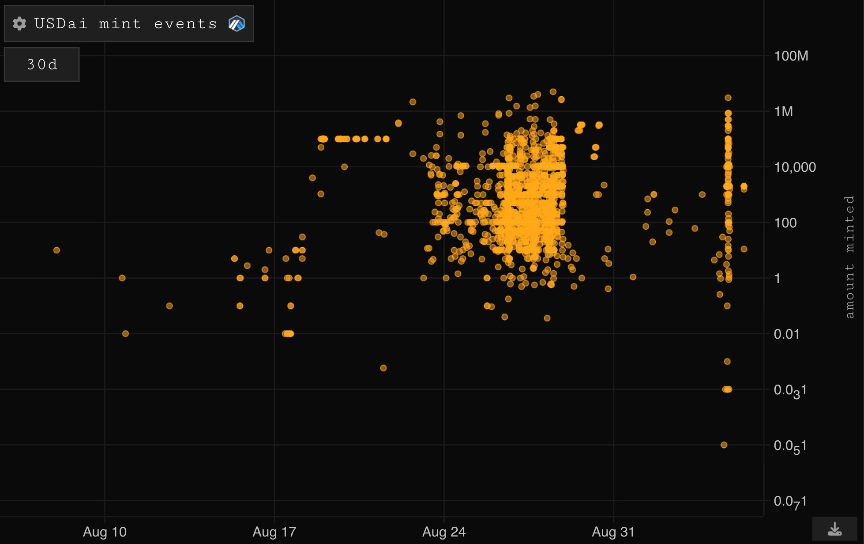864x544 pixels.
Task: Click the Arbitrum chain logo icon
Action: point(237,23)
